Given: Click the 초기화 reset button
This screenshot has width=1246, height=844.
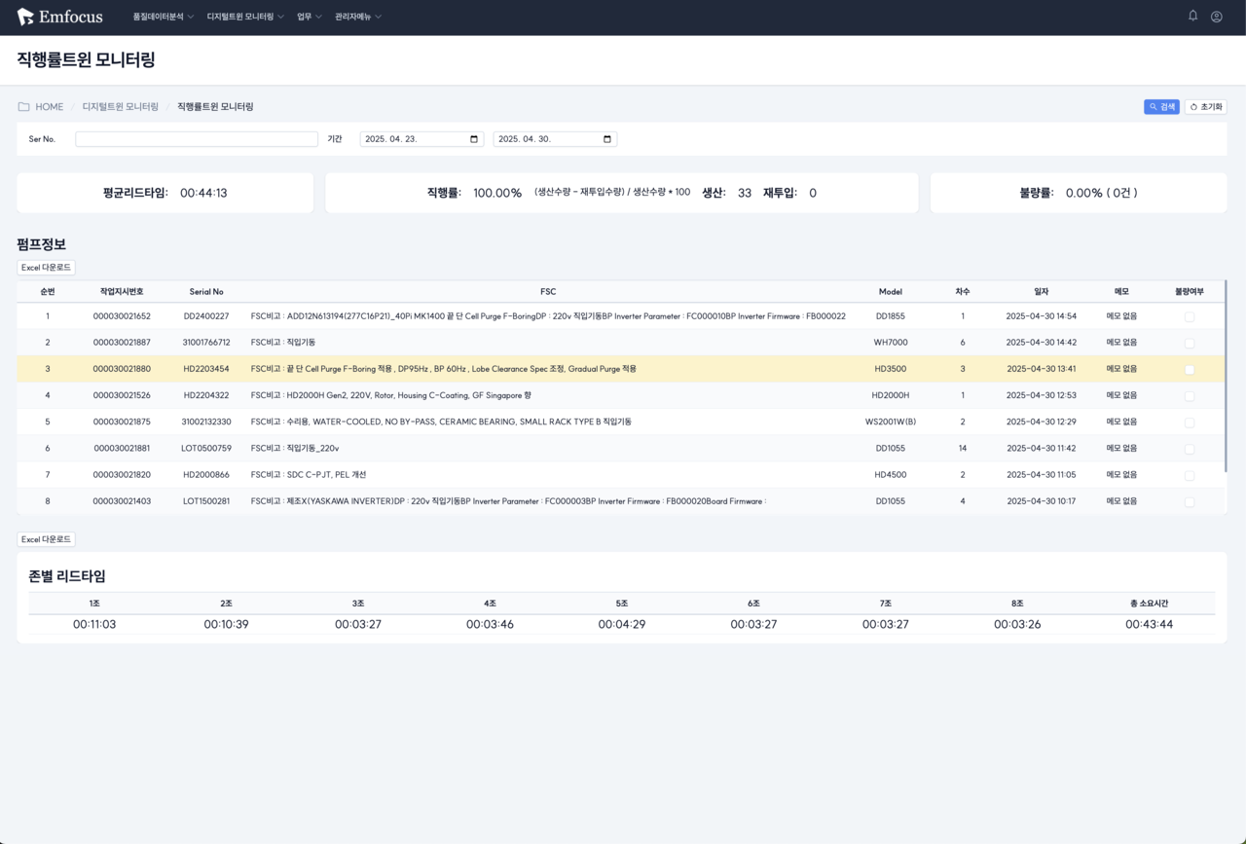Looking at the screenshot, I should point(1205,107).
